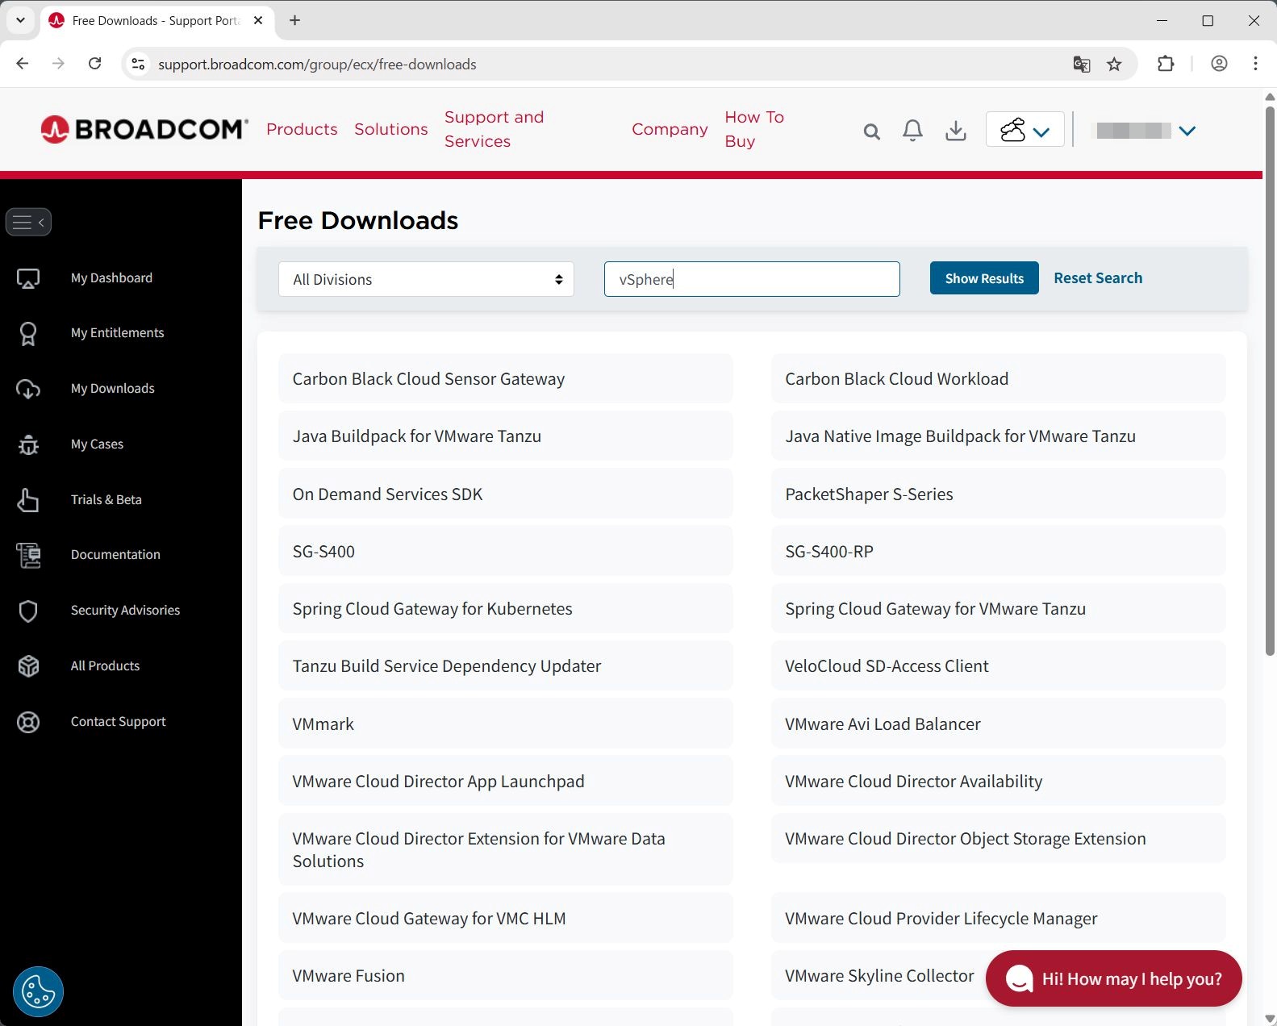Click the All Products cube icon
Image resolution: width=1277 pixels, height=1026 pixels.
(28, 666)
